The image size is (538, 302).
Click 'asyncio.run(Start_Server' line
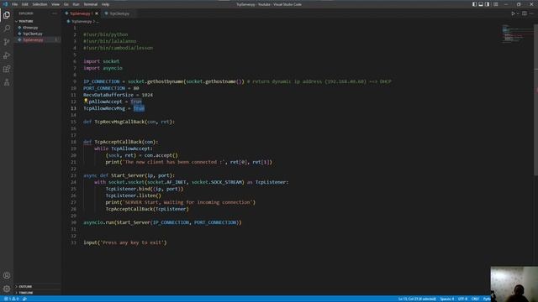click(162, 222)
